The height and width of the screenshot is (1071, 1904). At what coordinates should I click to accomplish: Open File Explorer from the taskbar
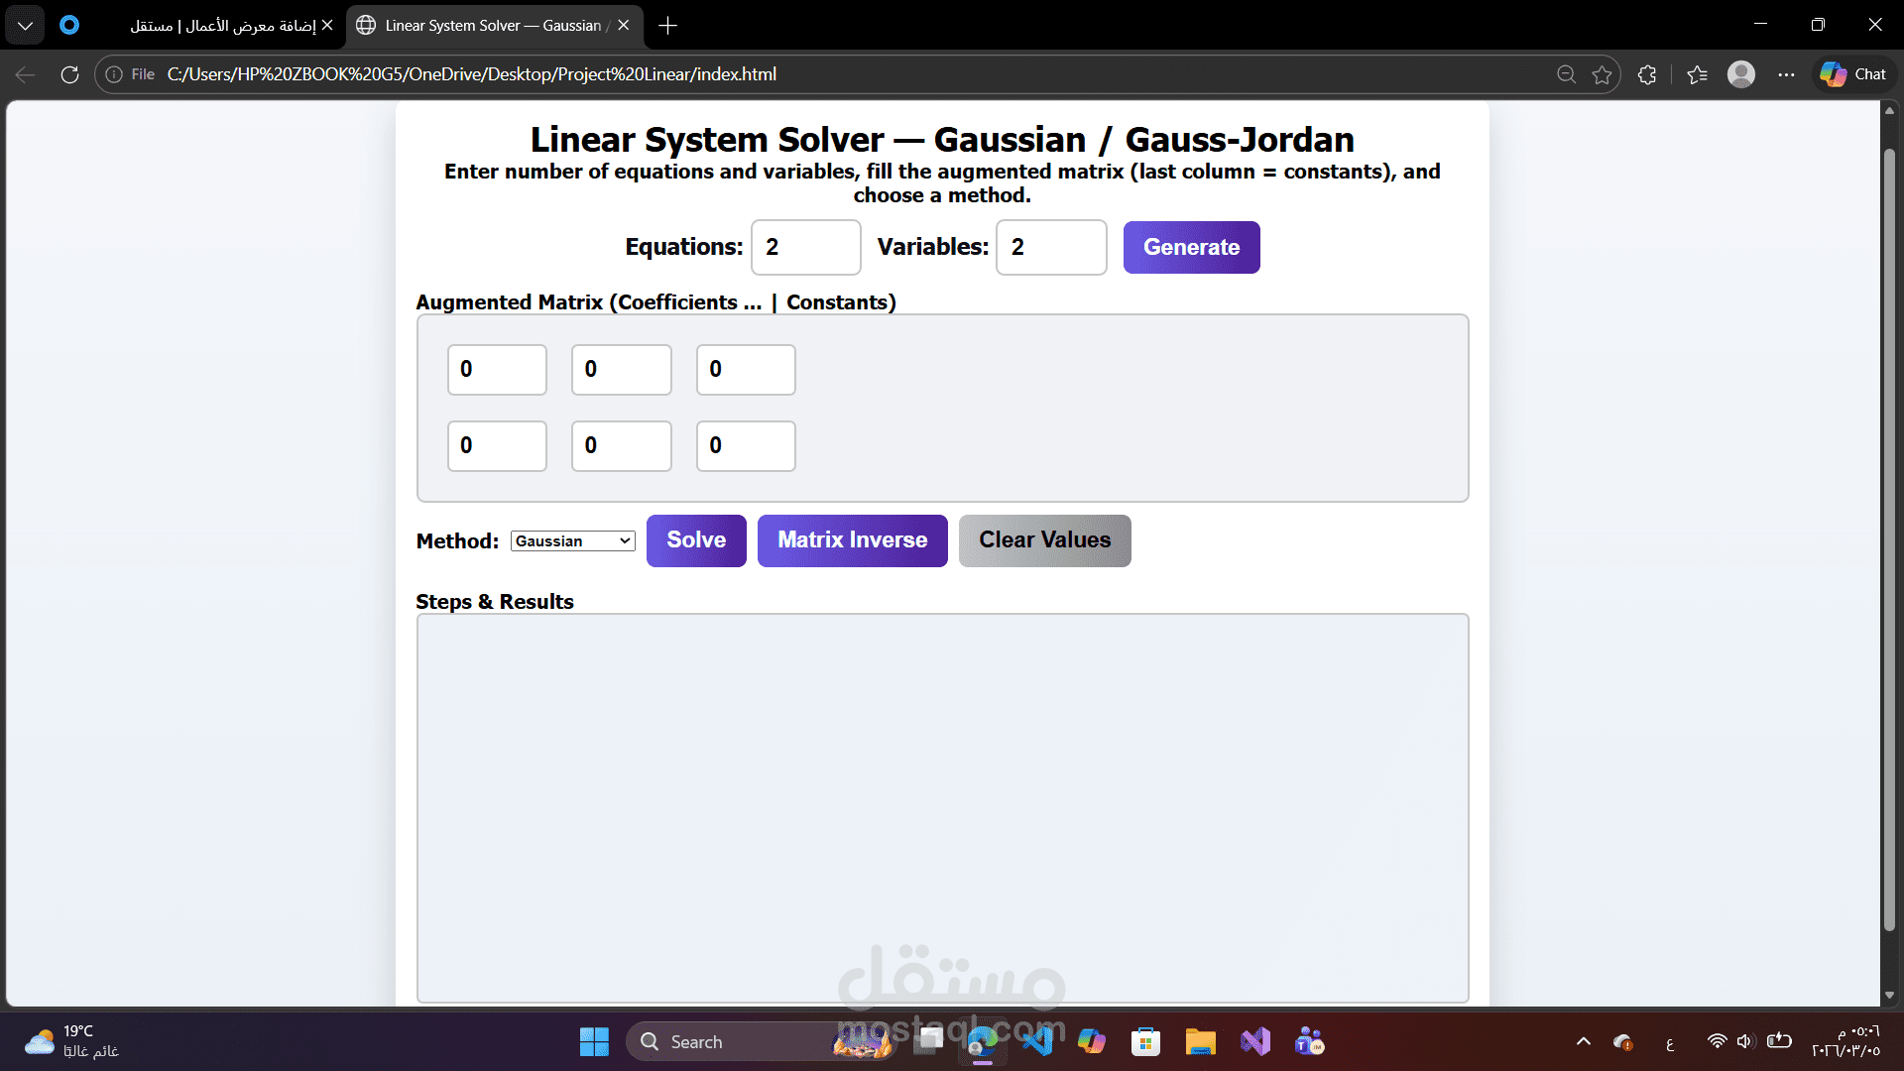coord(1200,1041)
